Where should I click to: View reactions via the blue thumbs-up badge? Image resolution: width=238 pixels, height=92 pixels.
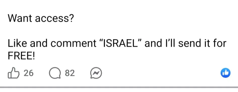point(225,73)
